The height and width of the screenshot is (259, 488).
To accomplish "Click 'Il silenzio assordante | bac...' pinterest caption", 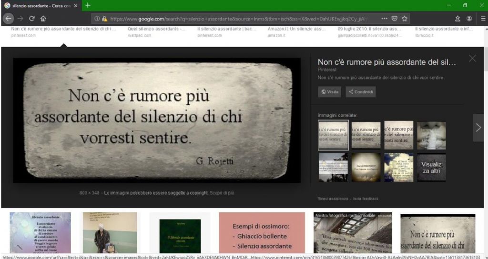I will point(226,29).
